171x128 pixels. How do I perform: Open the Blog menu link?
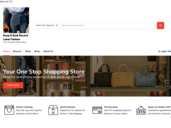pyautogui.click(x=37, y=51)
